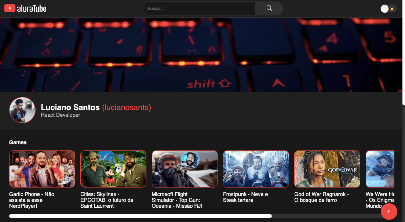The height and width of the screenshot is (222, 405).
Task: Open God of War Ragnarok thumbnail
Action: (x=327, y=169)
